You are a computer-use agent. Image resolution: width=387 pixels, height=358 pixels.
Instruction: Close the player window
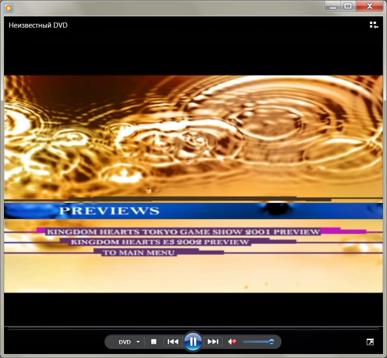coord(370,6)
